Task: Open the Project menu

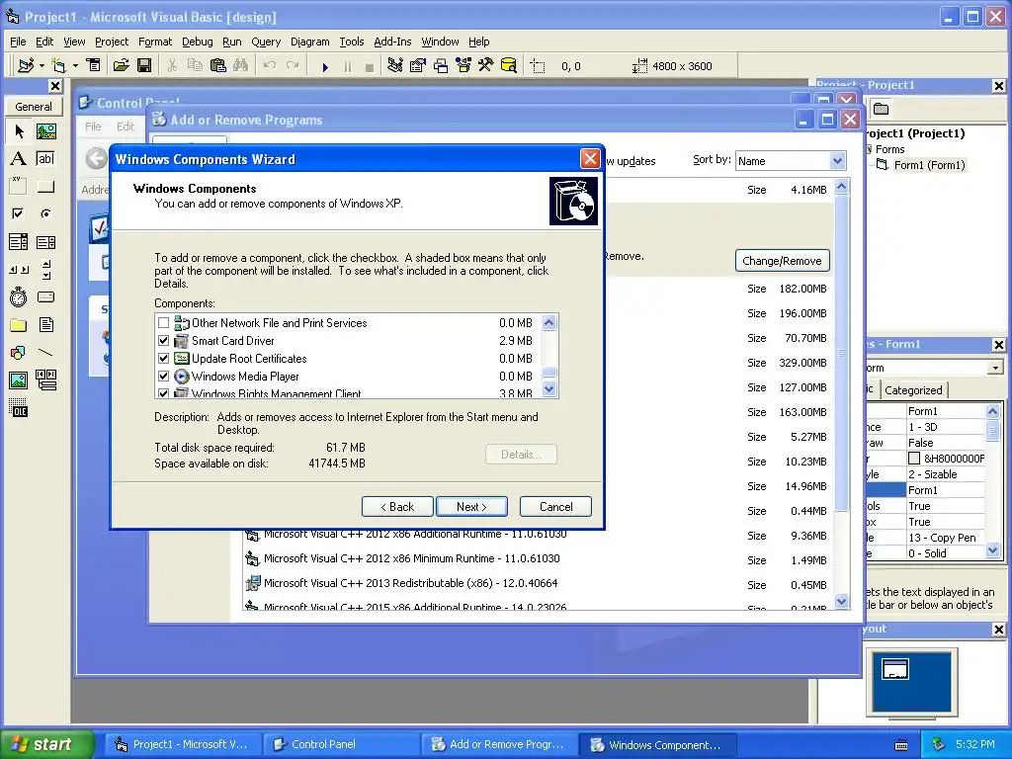Action: point(112,42)
